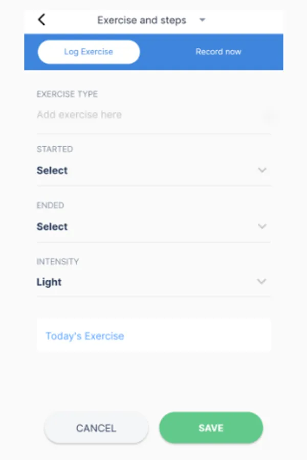Switch to the Record now tab
Image resolution: width=307 pixels, height=460 pixels.
click(x=218, y=52)
